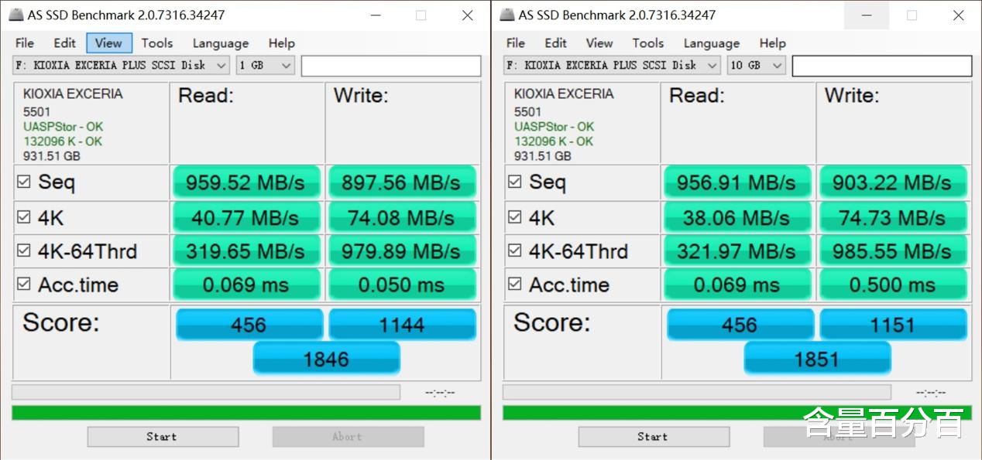The width and height of the screenshot is (982, 460).
Task: Click the AS SSD app icon in right window
Action: click(507, 15)
